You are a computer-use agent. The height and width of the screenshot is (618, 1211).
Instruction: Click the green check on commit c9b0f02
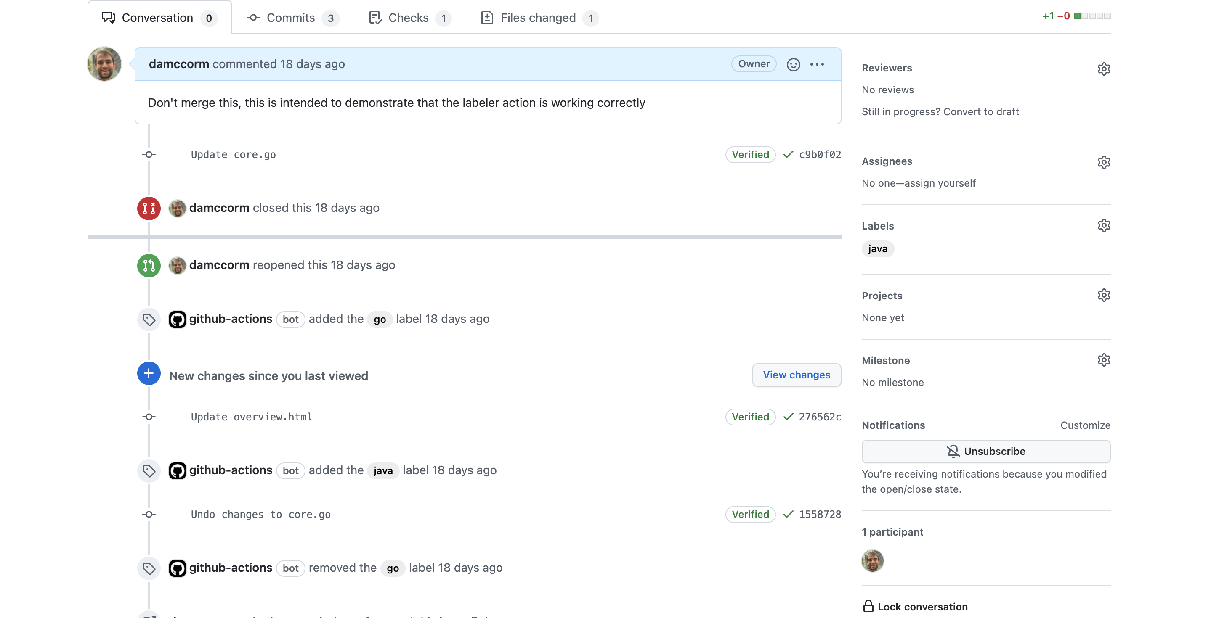point(789,155)
